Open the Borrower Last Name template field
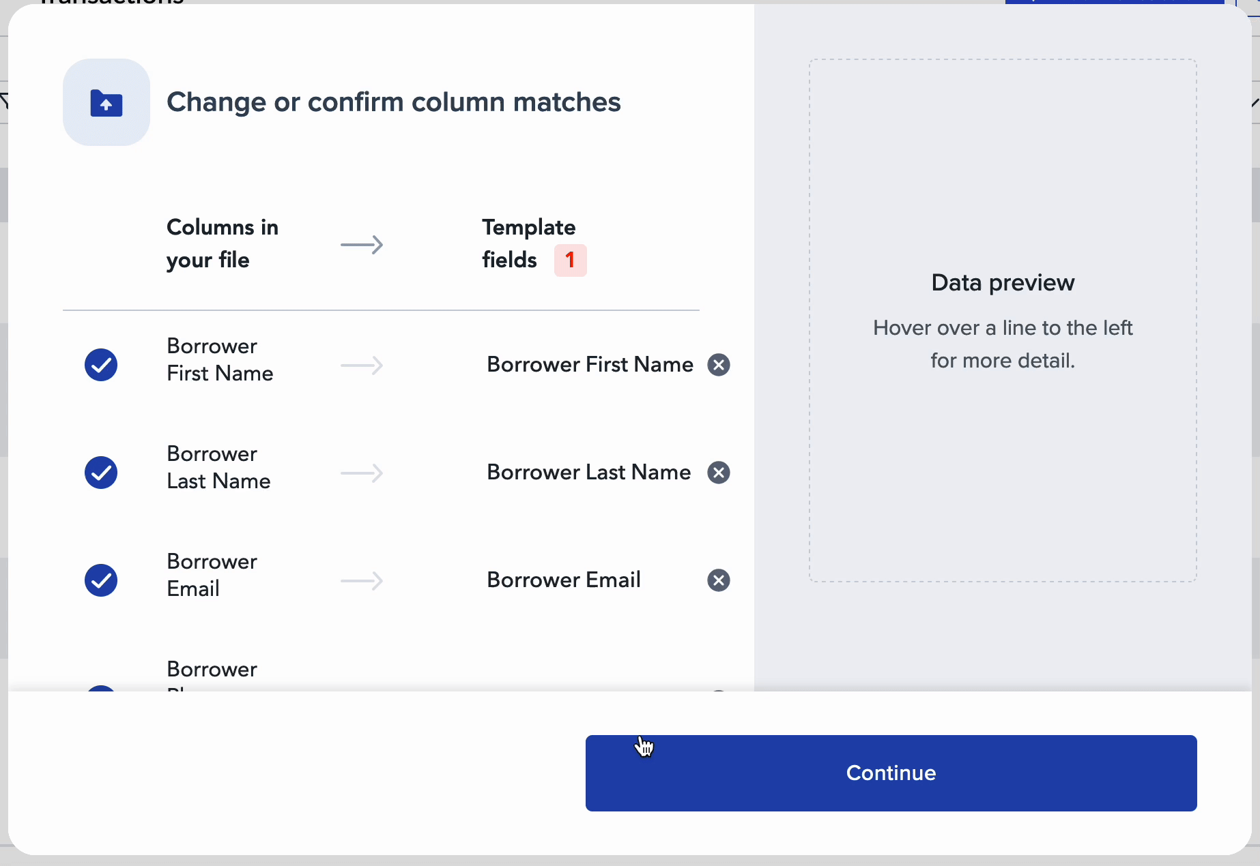The width and height of the screenshot is (1260, 866). click(588, 473)
